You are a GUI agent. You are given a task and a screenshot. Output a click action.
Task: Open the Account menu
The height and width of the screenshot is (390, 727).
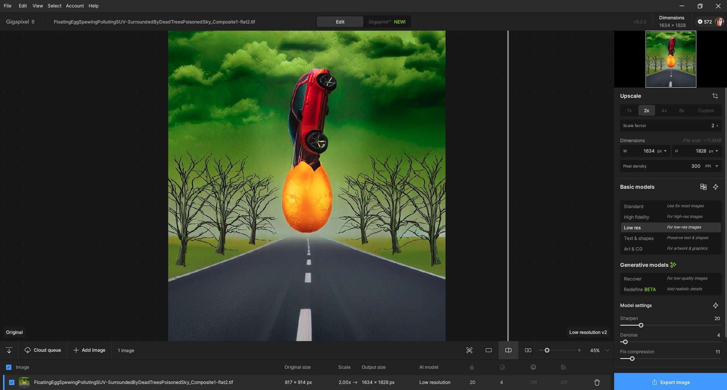75,6
